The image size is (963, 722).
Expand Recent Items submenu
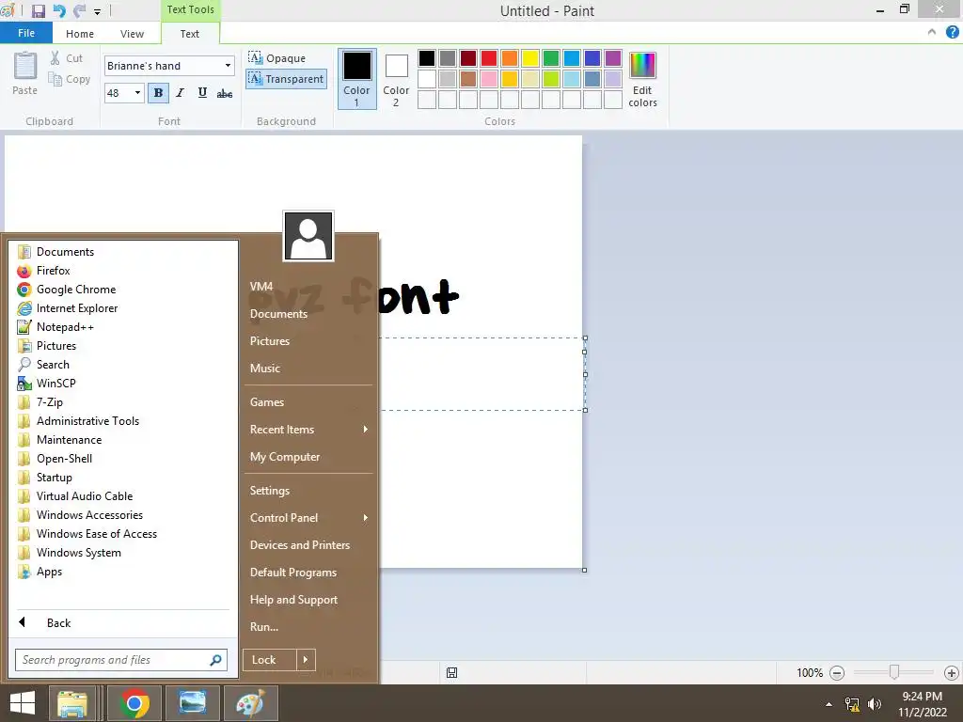coord(308,430)
